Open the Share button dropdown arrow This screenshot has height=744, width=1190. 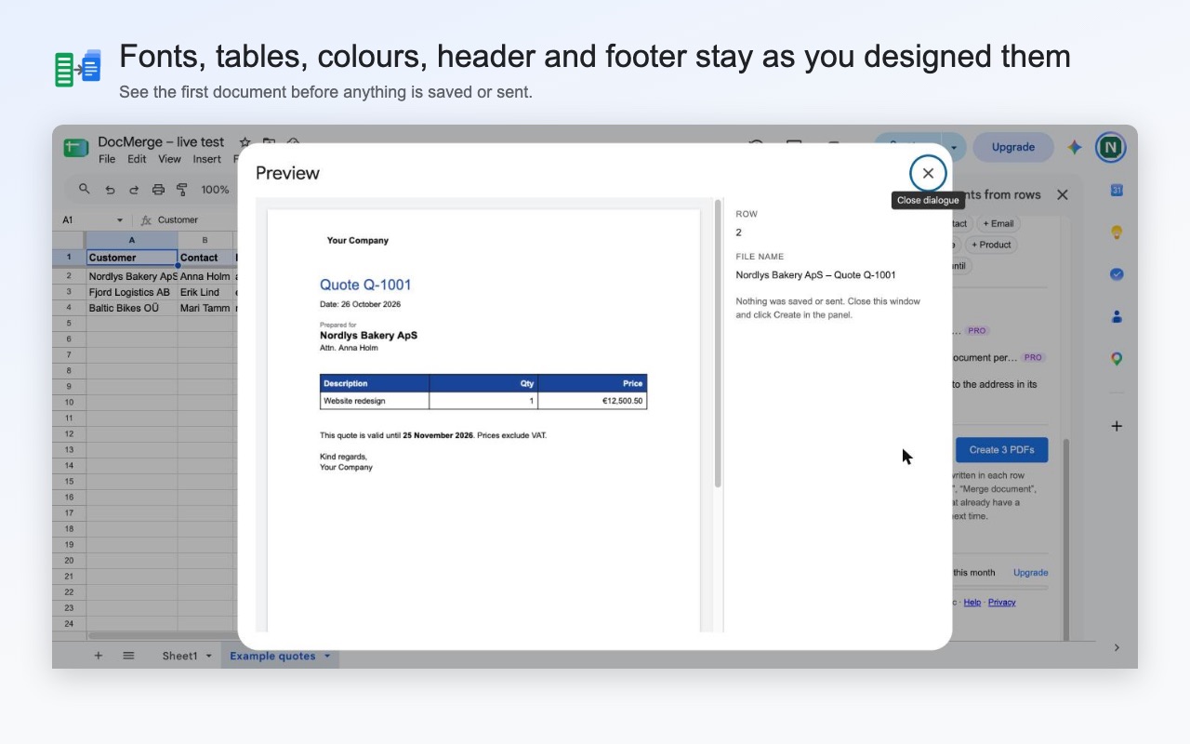click(954, 147)
